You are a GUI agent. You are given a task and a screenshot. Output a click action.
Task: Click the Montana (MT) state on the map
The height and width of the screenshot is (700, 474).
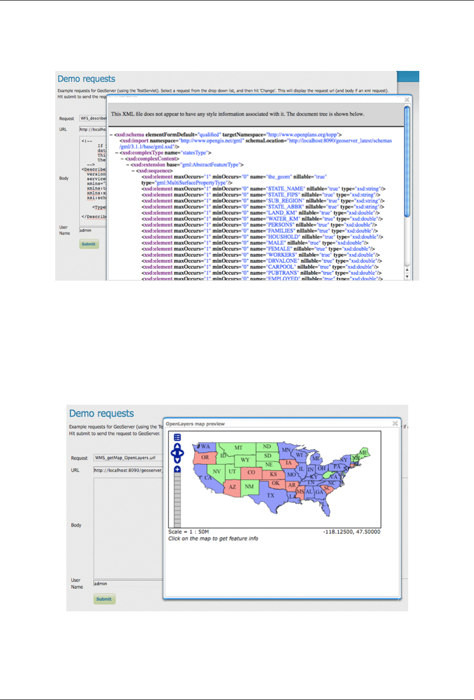(238, 448)
